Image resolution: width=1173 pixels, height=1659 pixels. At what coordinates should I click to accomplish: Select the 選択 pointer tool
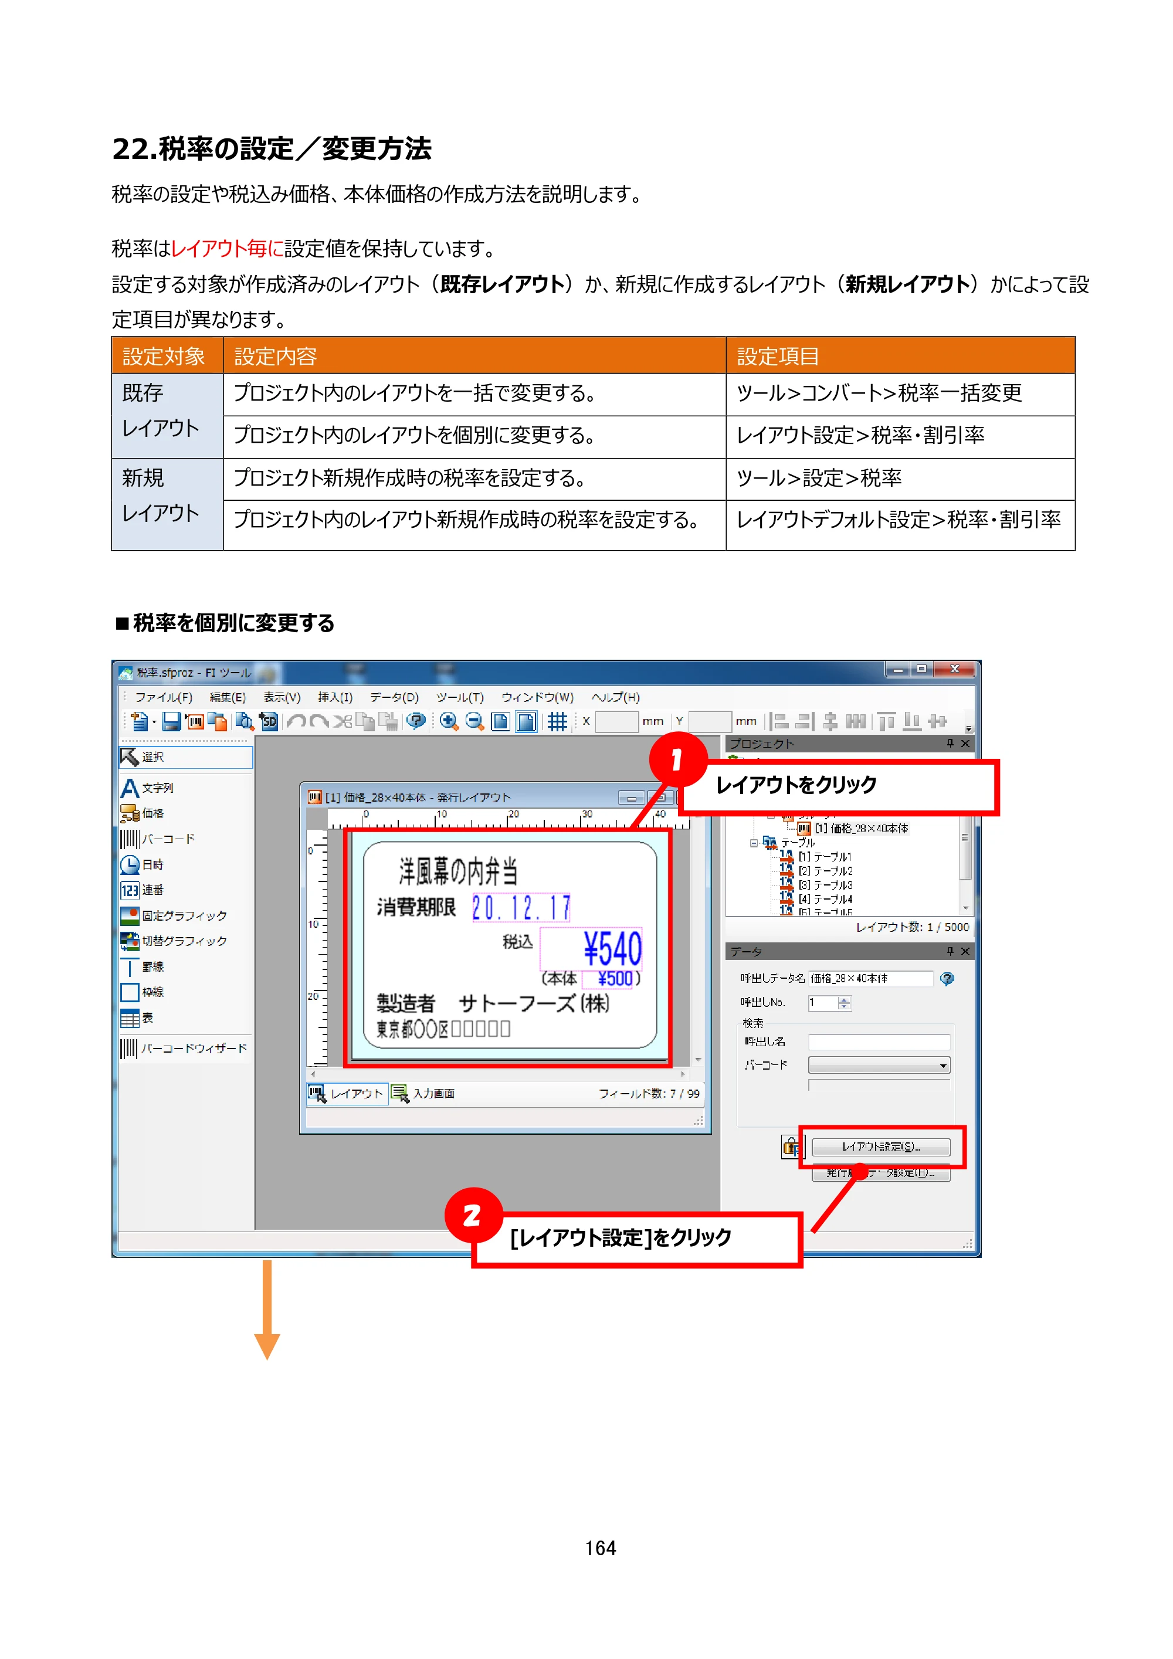pyautogui.click(x=186, y=756)
